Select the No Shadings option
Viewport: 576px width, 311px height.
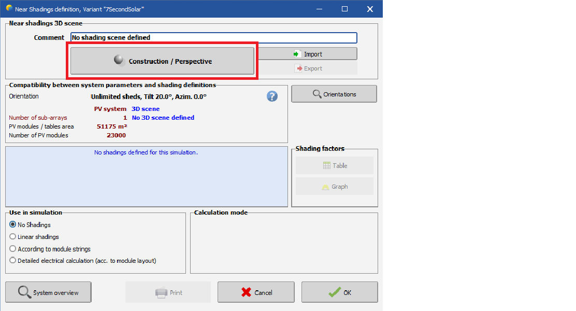13,225
